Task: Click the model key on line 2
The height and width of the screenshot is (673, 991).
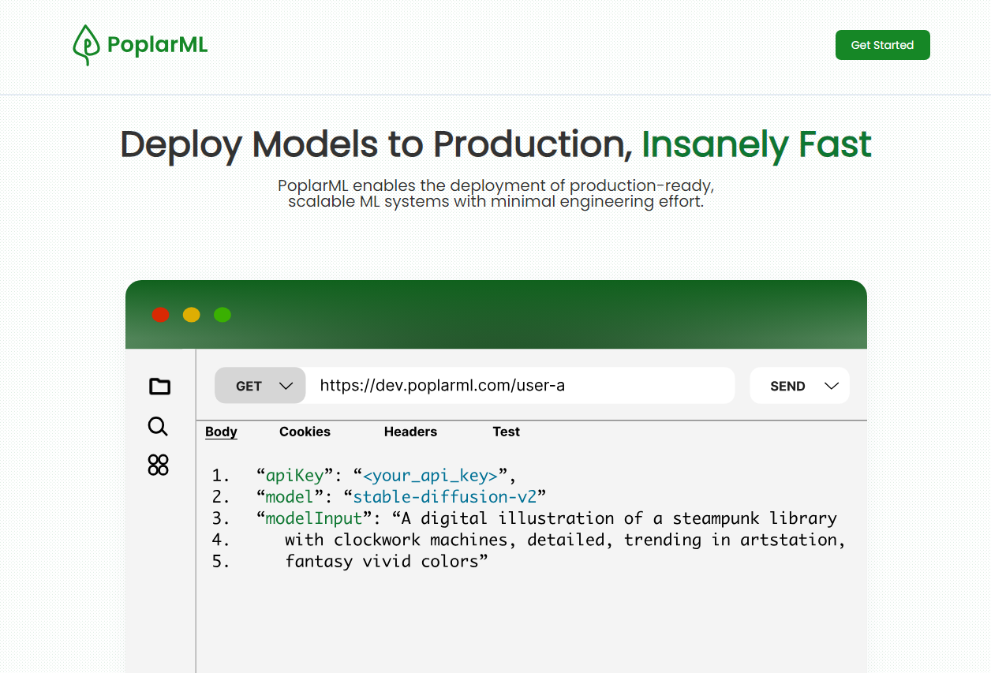Action: [x=290, y=497]
